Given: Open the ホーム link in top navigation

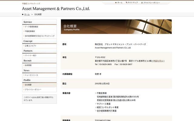Looking at the screenshot, I should (x=120, y=3).
